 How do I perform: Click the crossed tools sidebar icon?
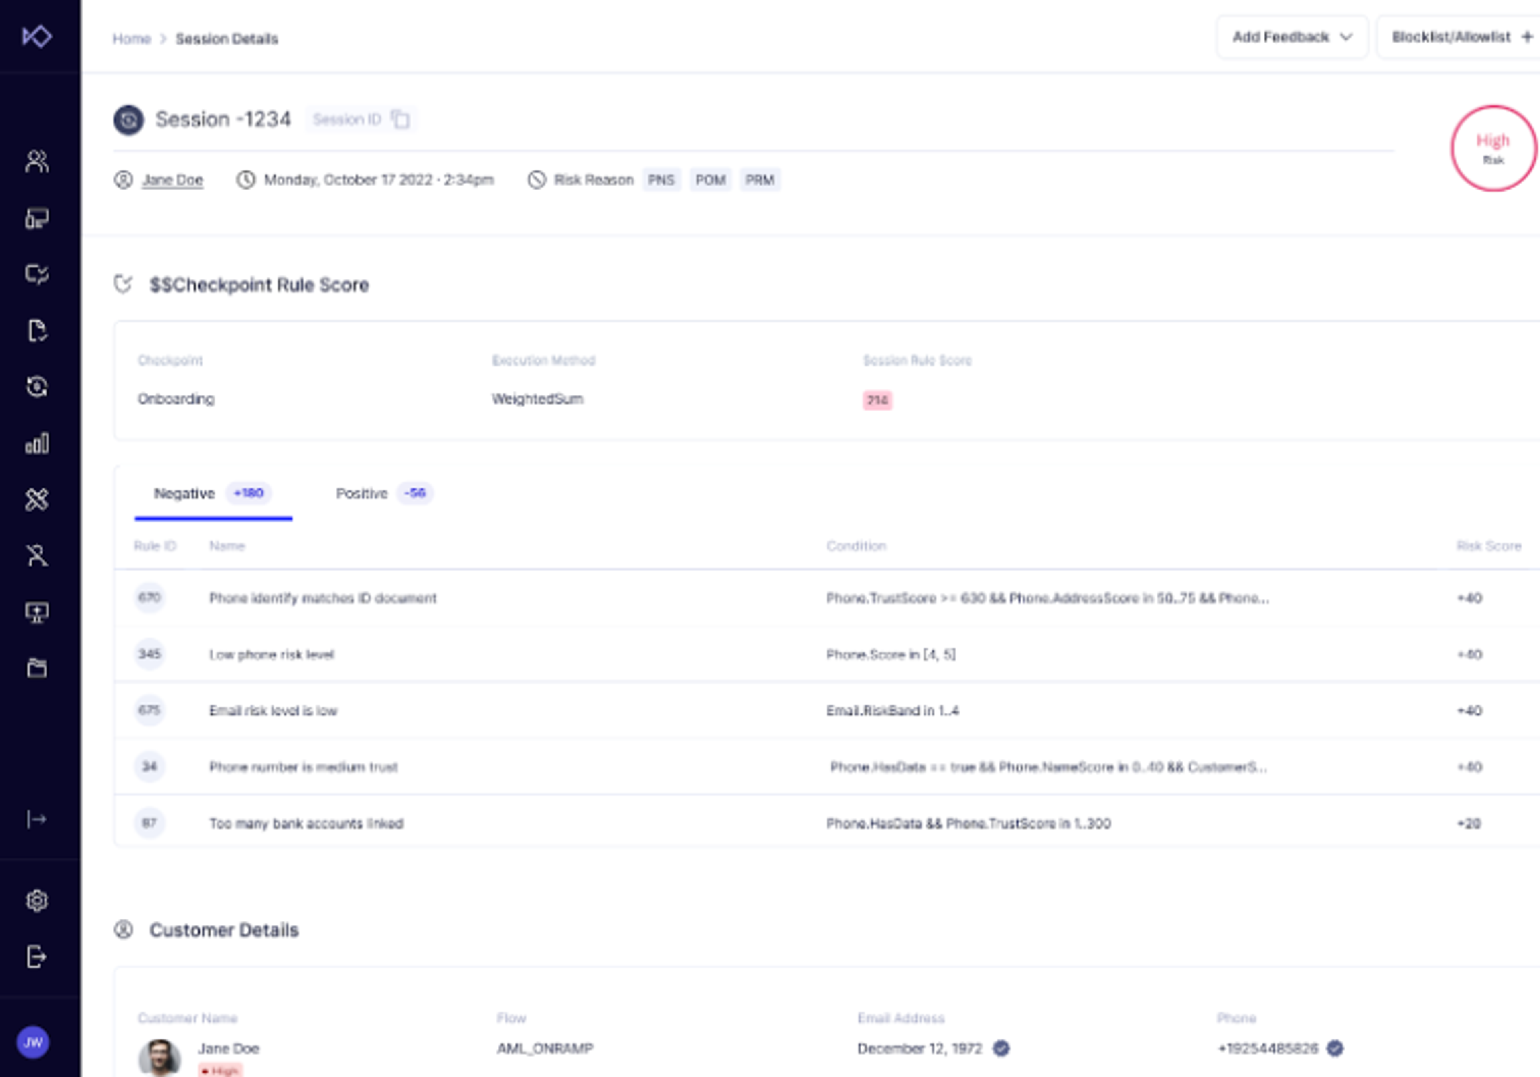[x=37, y=500]
